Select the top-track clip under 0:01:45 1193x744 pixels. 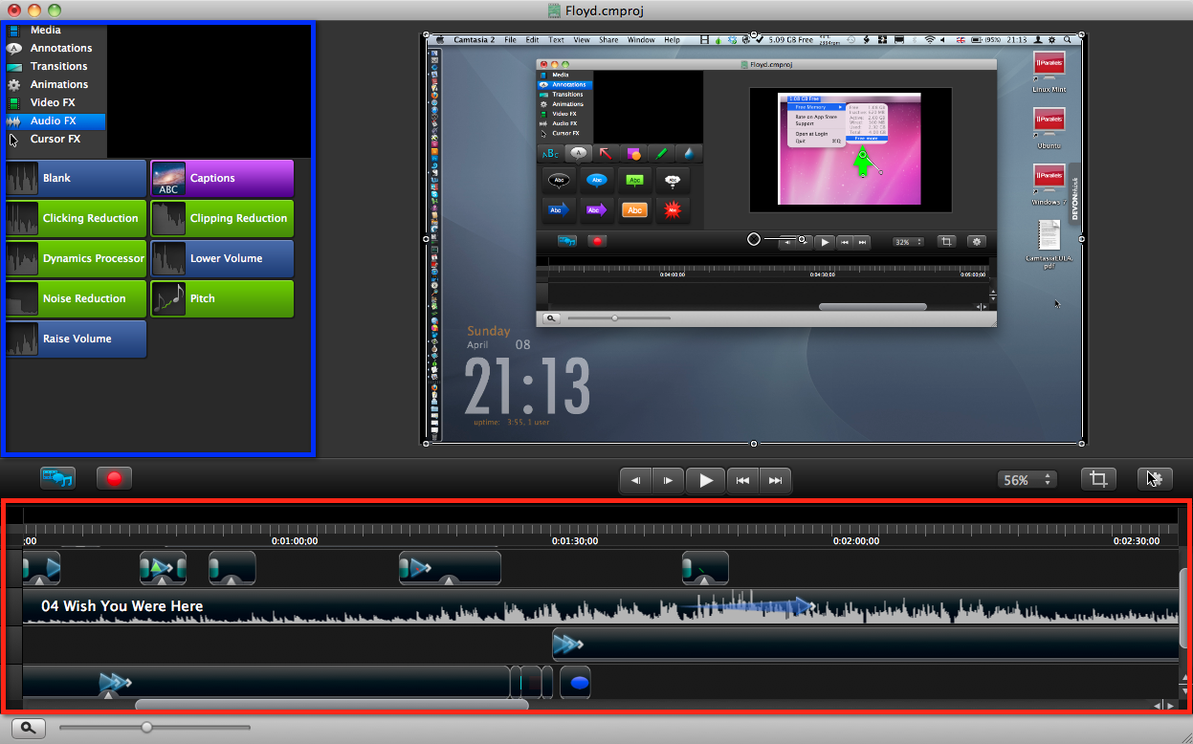(x=705, y=568)
